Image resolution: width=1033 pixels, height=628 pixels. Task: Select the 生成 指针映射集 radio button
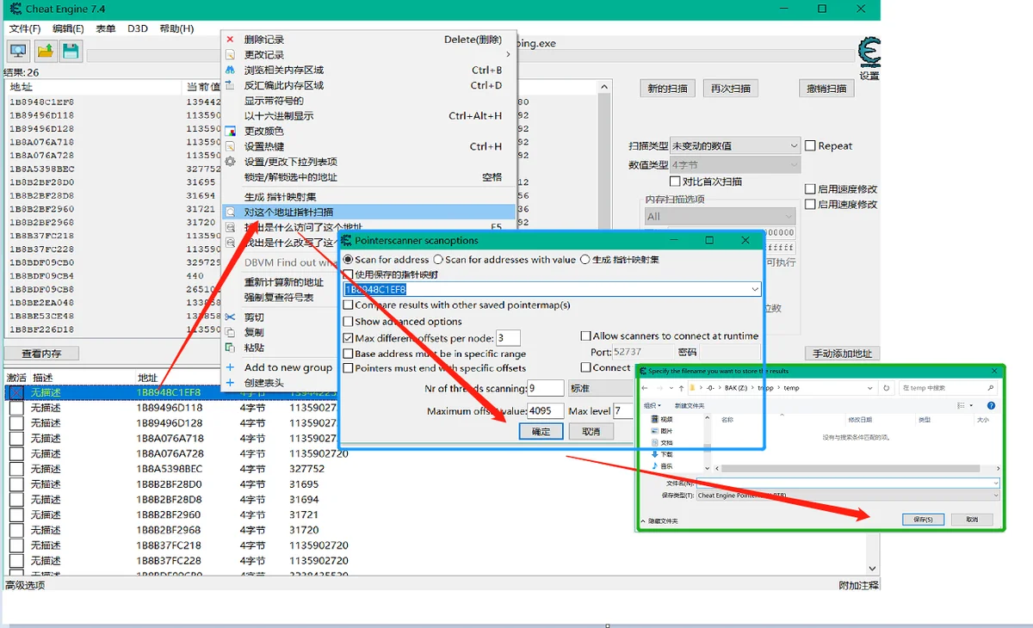coord(585,260)
